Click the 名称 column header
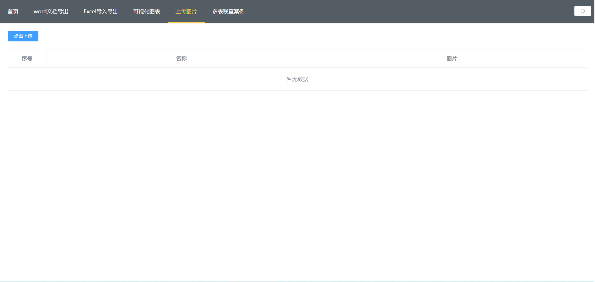The height and width of the screenshot is (282, 595). (x=181, y=58)
